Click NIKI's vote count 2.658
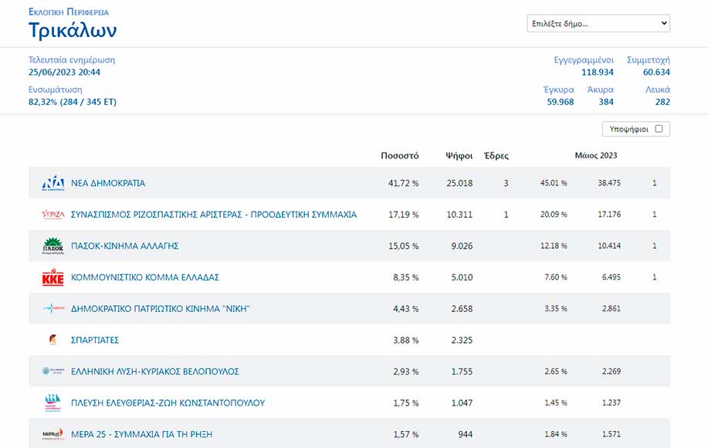This screenshot has width=708, height=448. coord(462,309)
